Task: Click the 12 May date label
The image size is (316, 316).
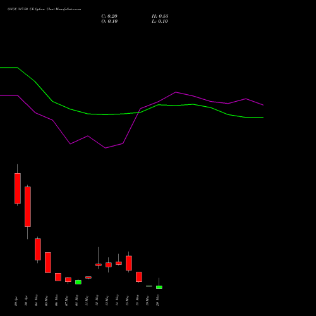Action: coord(97,300)
